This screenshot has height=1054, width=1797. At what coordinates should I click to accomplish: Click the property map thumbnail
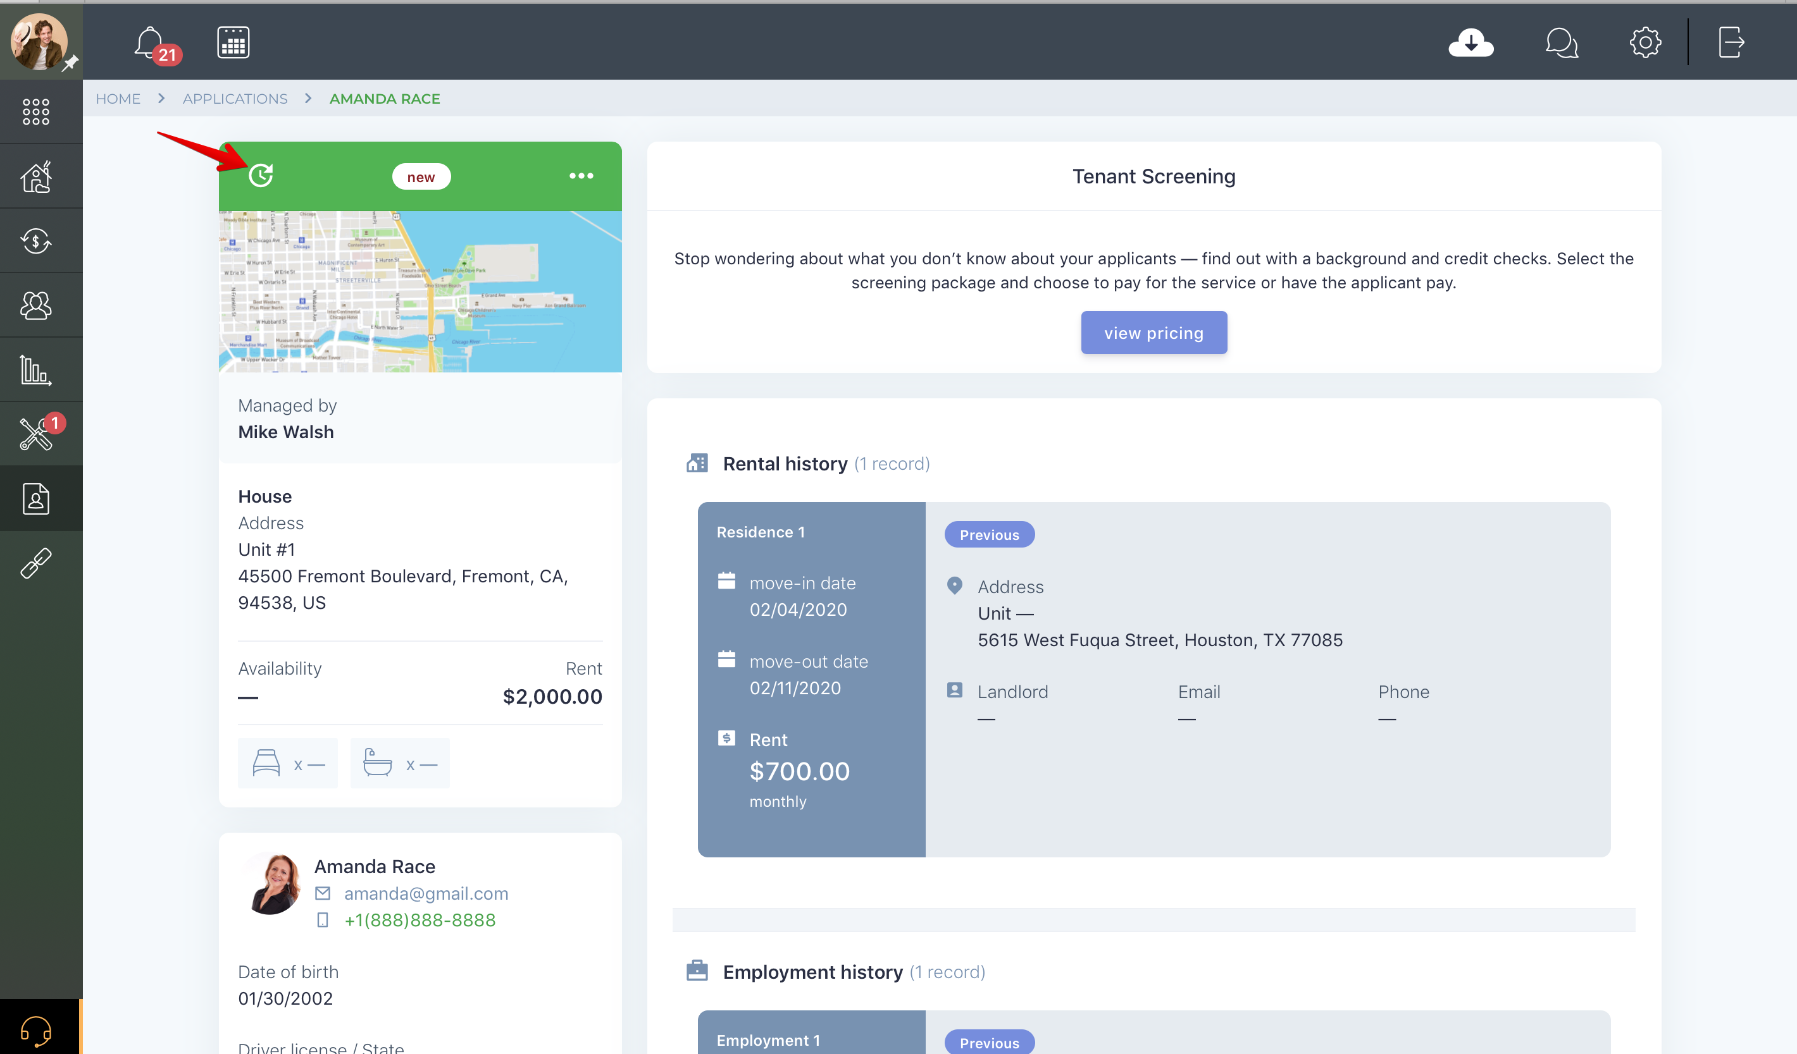420,291
